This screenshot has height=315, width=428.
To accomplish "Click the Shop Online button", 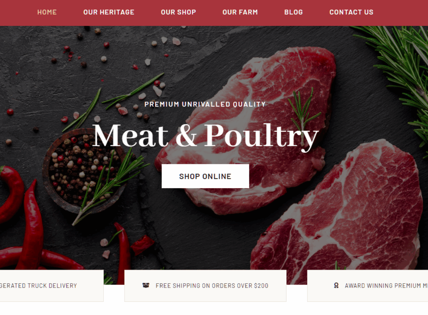I will coord(205,176).
